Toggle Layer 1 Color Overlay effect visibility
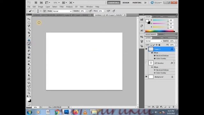 coord(155,58)
